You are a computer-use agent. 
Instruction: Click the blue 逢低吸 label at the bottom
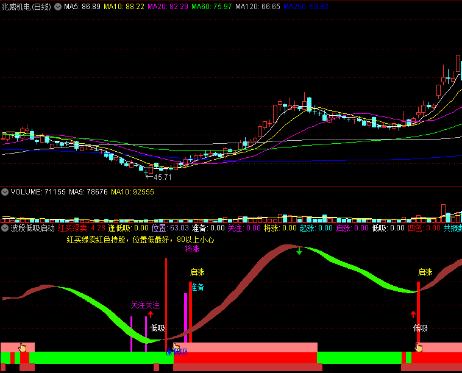tap(177, 352)
